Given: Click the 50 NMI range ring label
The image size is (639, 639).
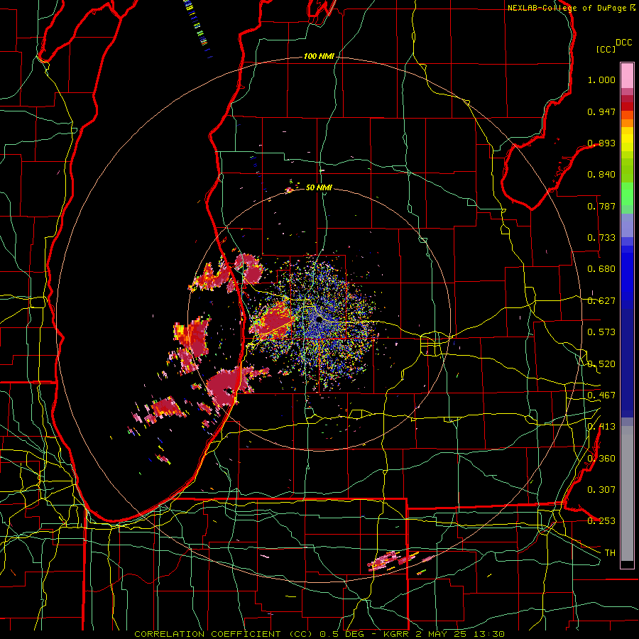Looking at the screenshot, I should coord(319,187).
